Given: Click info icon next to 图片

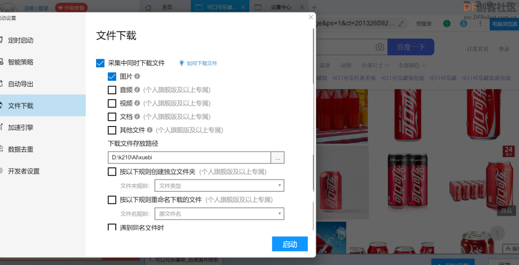Looking at the screenshot, I should pos(137,76).
